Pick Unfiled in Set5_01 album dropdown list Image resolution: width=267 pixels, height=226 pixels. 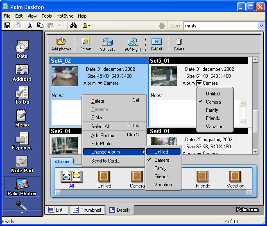215,94
